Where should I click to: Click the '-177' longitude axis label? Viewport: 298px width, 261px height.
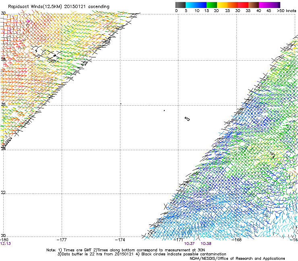[x=62, y=240]
